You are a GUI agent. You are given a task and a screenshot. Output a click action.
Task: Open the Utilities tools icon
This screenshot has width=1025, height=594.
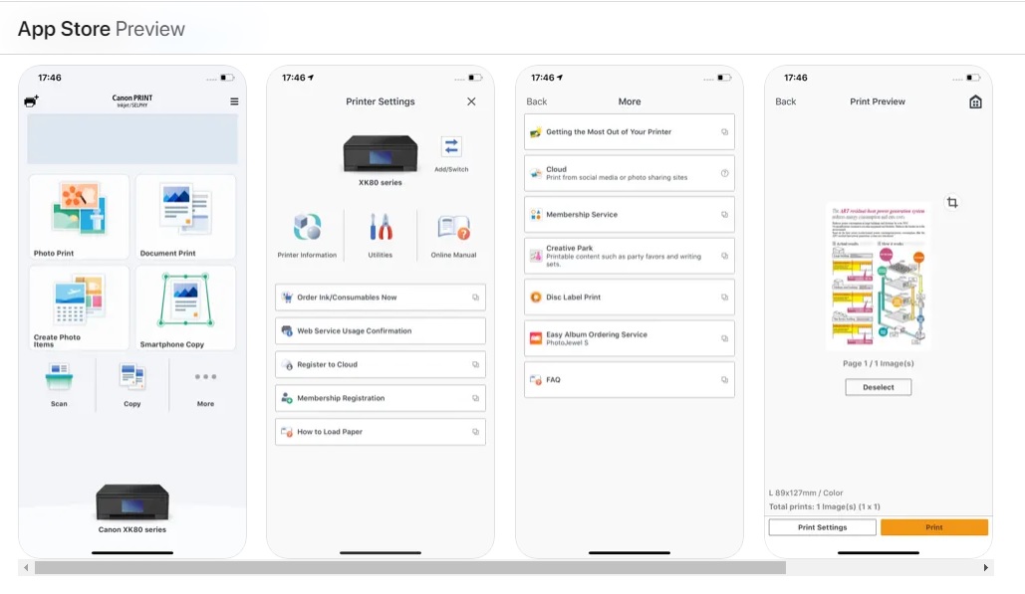click(x=381, y=228)
